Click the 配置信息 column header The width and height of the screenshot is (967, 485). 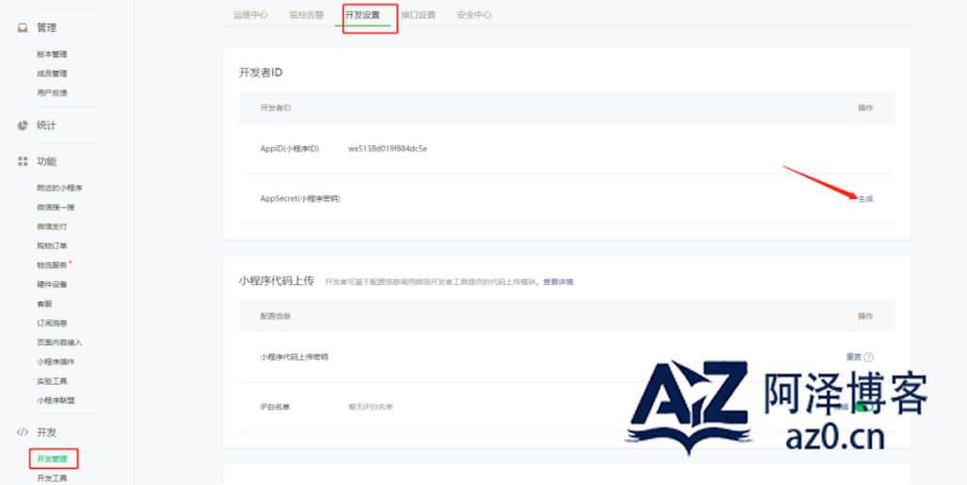[x=276, y=316]
